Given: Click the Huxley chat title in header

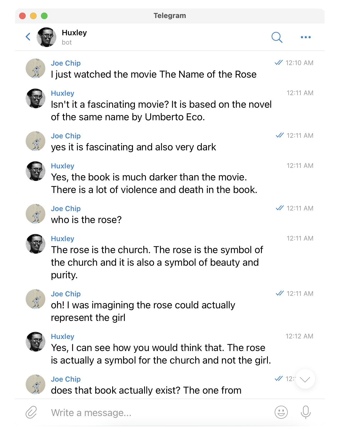Looking at the screenshot, I should click(x=74, y=33).
